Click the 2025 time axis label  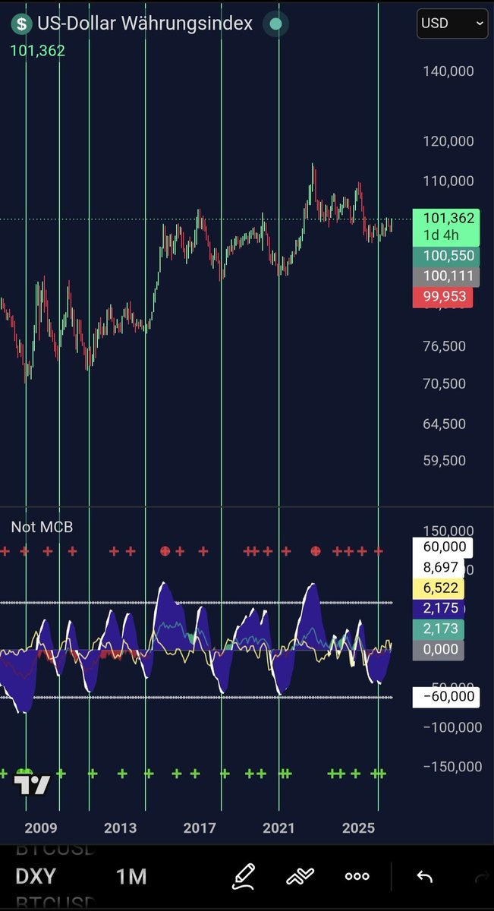(357, 827)
